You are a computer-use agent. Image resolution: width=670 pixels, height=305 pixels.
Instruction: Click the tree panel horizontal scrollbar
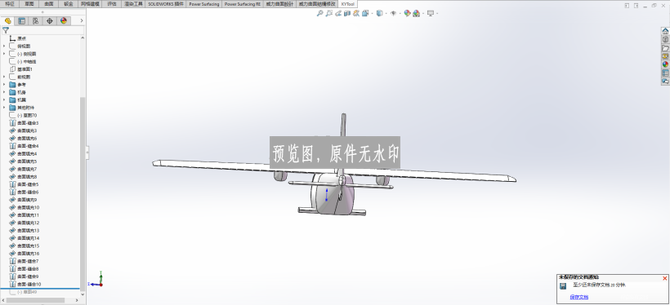tap(35, 300)
